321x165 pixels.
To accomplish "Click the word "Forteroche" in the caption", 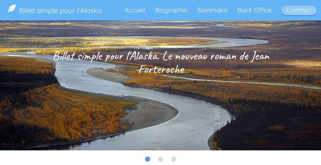I will 162,70.
